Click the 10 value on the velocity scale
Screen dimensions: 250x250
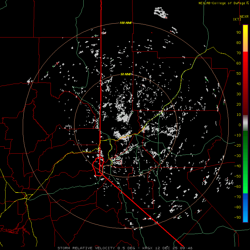pyautogui.click(x=239, y=115)
